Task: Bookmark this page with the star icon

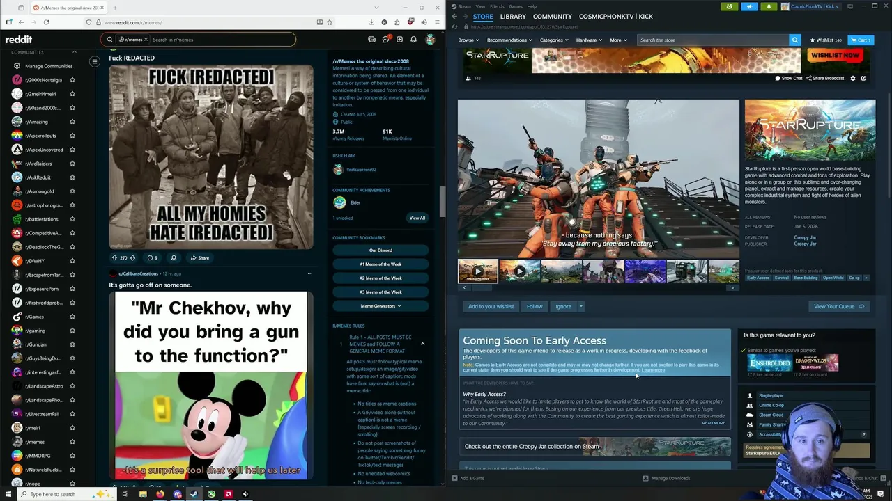Action: point(330,22)
